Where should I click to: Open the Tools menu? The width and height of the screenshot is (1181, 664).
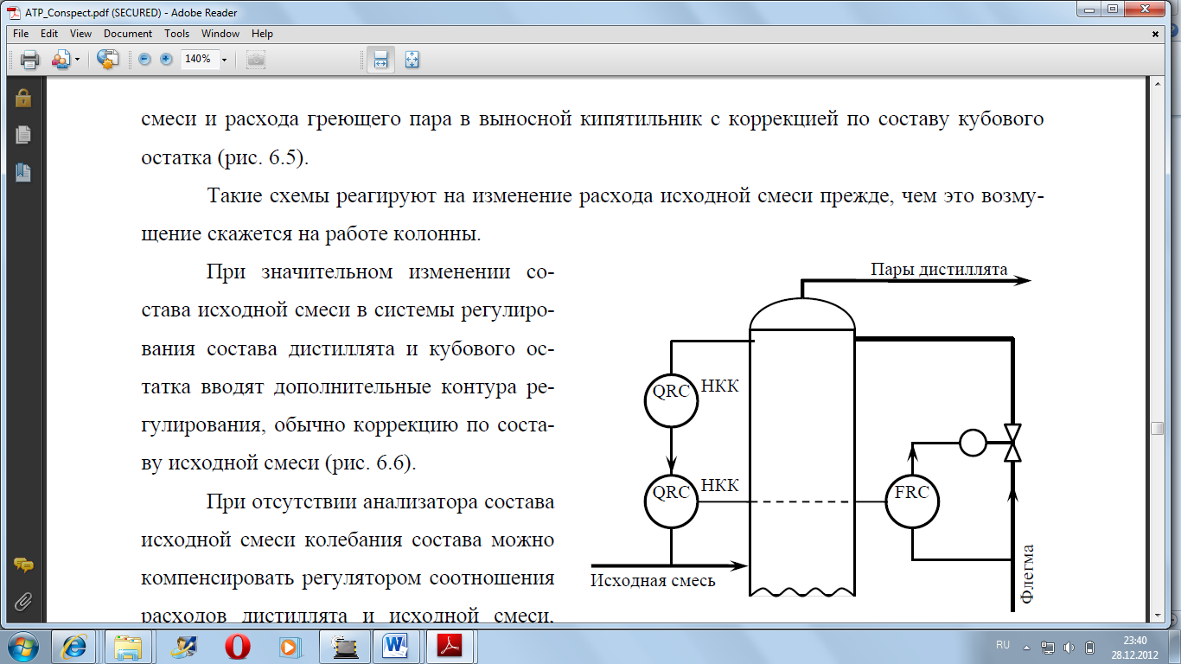pyautogui.click(x=177, y=34)
